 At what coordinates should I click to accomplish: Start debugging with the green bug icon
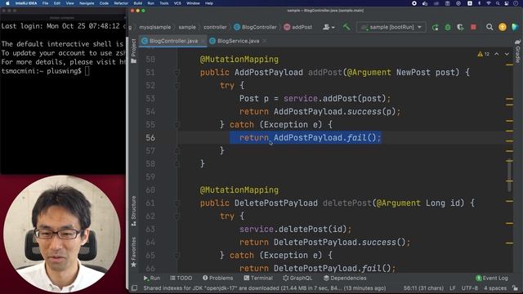tap(448, 27)
